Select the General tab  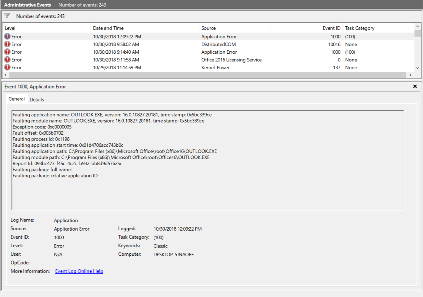[x=17, y=99]
